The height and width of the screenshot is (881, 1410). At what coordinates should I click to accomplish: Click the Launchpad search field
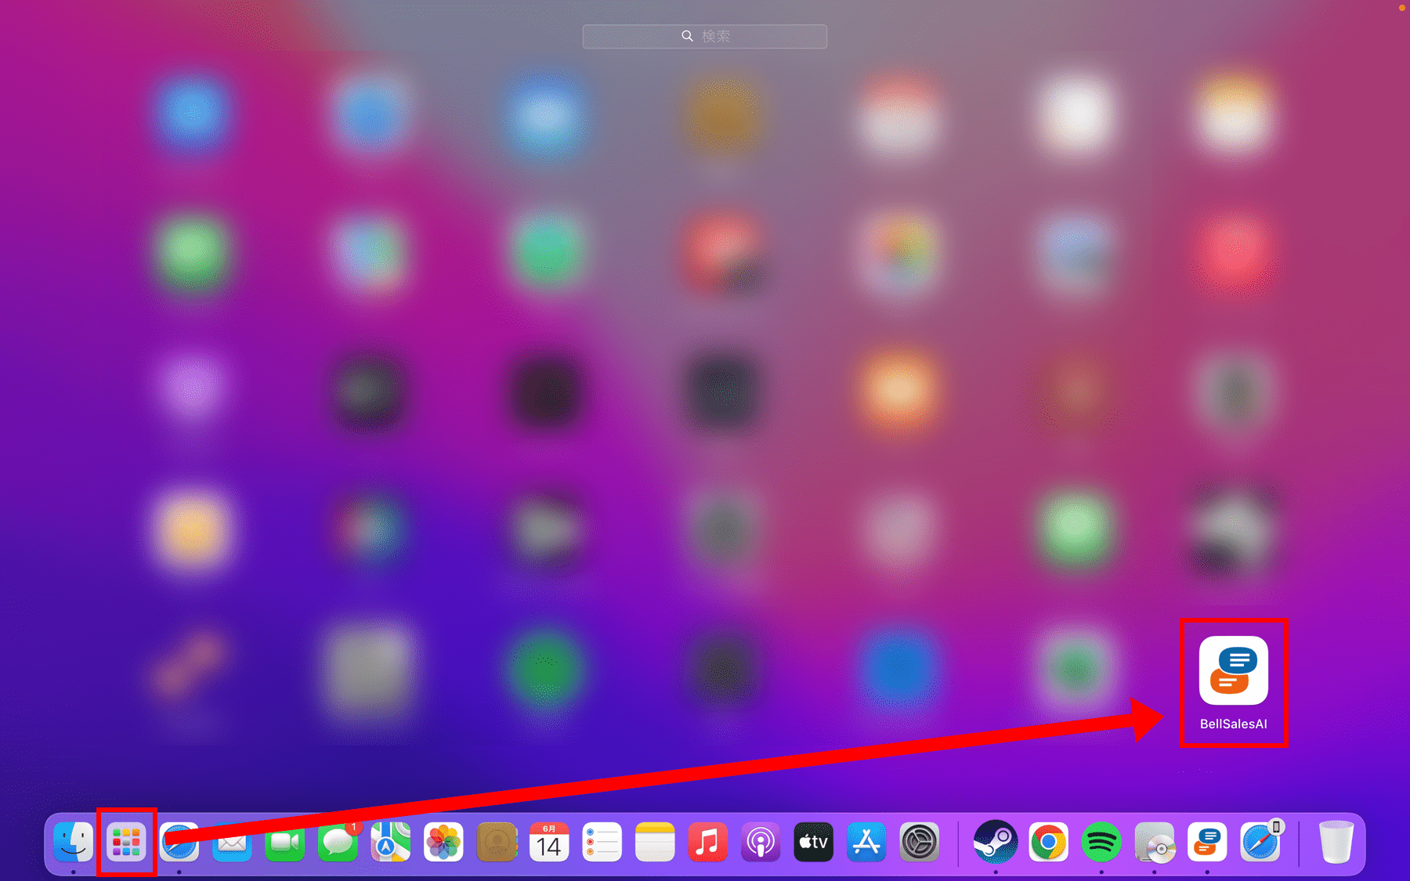pos(704,36)
